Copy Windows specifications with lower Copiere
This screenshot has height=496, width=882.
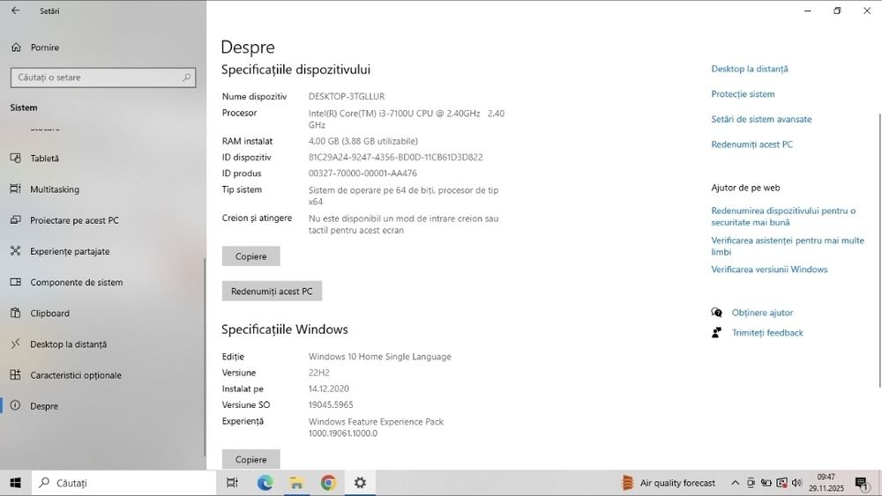tap(250, 459)
